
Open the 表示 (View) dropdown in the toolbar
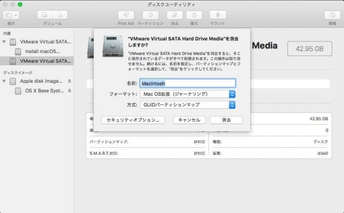pos(10,15)
